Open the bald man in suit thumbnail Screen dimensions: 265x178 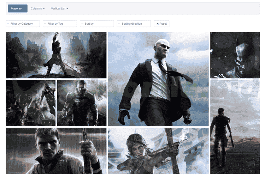[158, 79]
